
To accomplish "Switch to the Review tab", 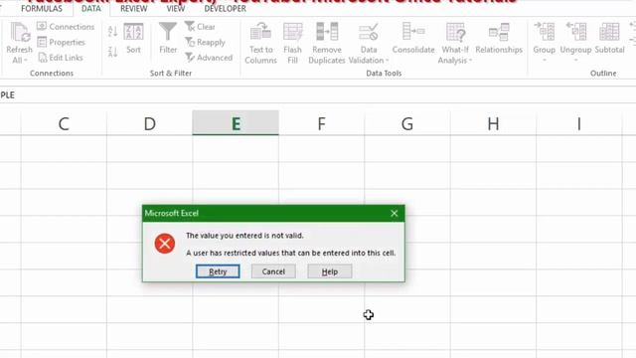I will pyautogui.click(x=133, y=9).
